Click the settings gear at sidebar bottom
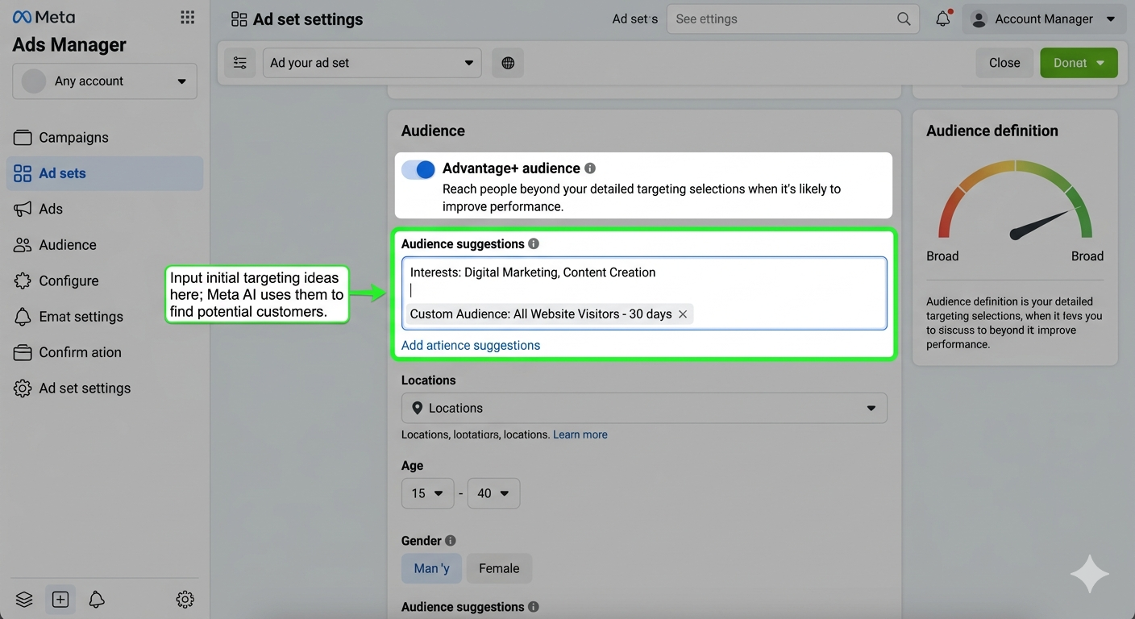1135x619 pixels. coord(185,599)
